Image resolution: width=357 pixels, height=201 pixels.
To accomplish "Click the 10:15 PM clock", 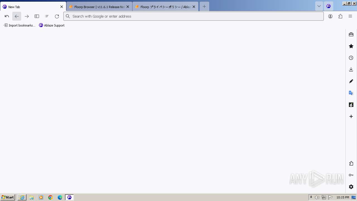I will pyautogui.click(x=342, y=197).
